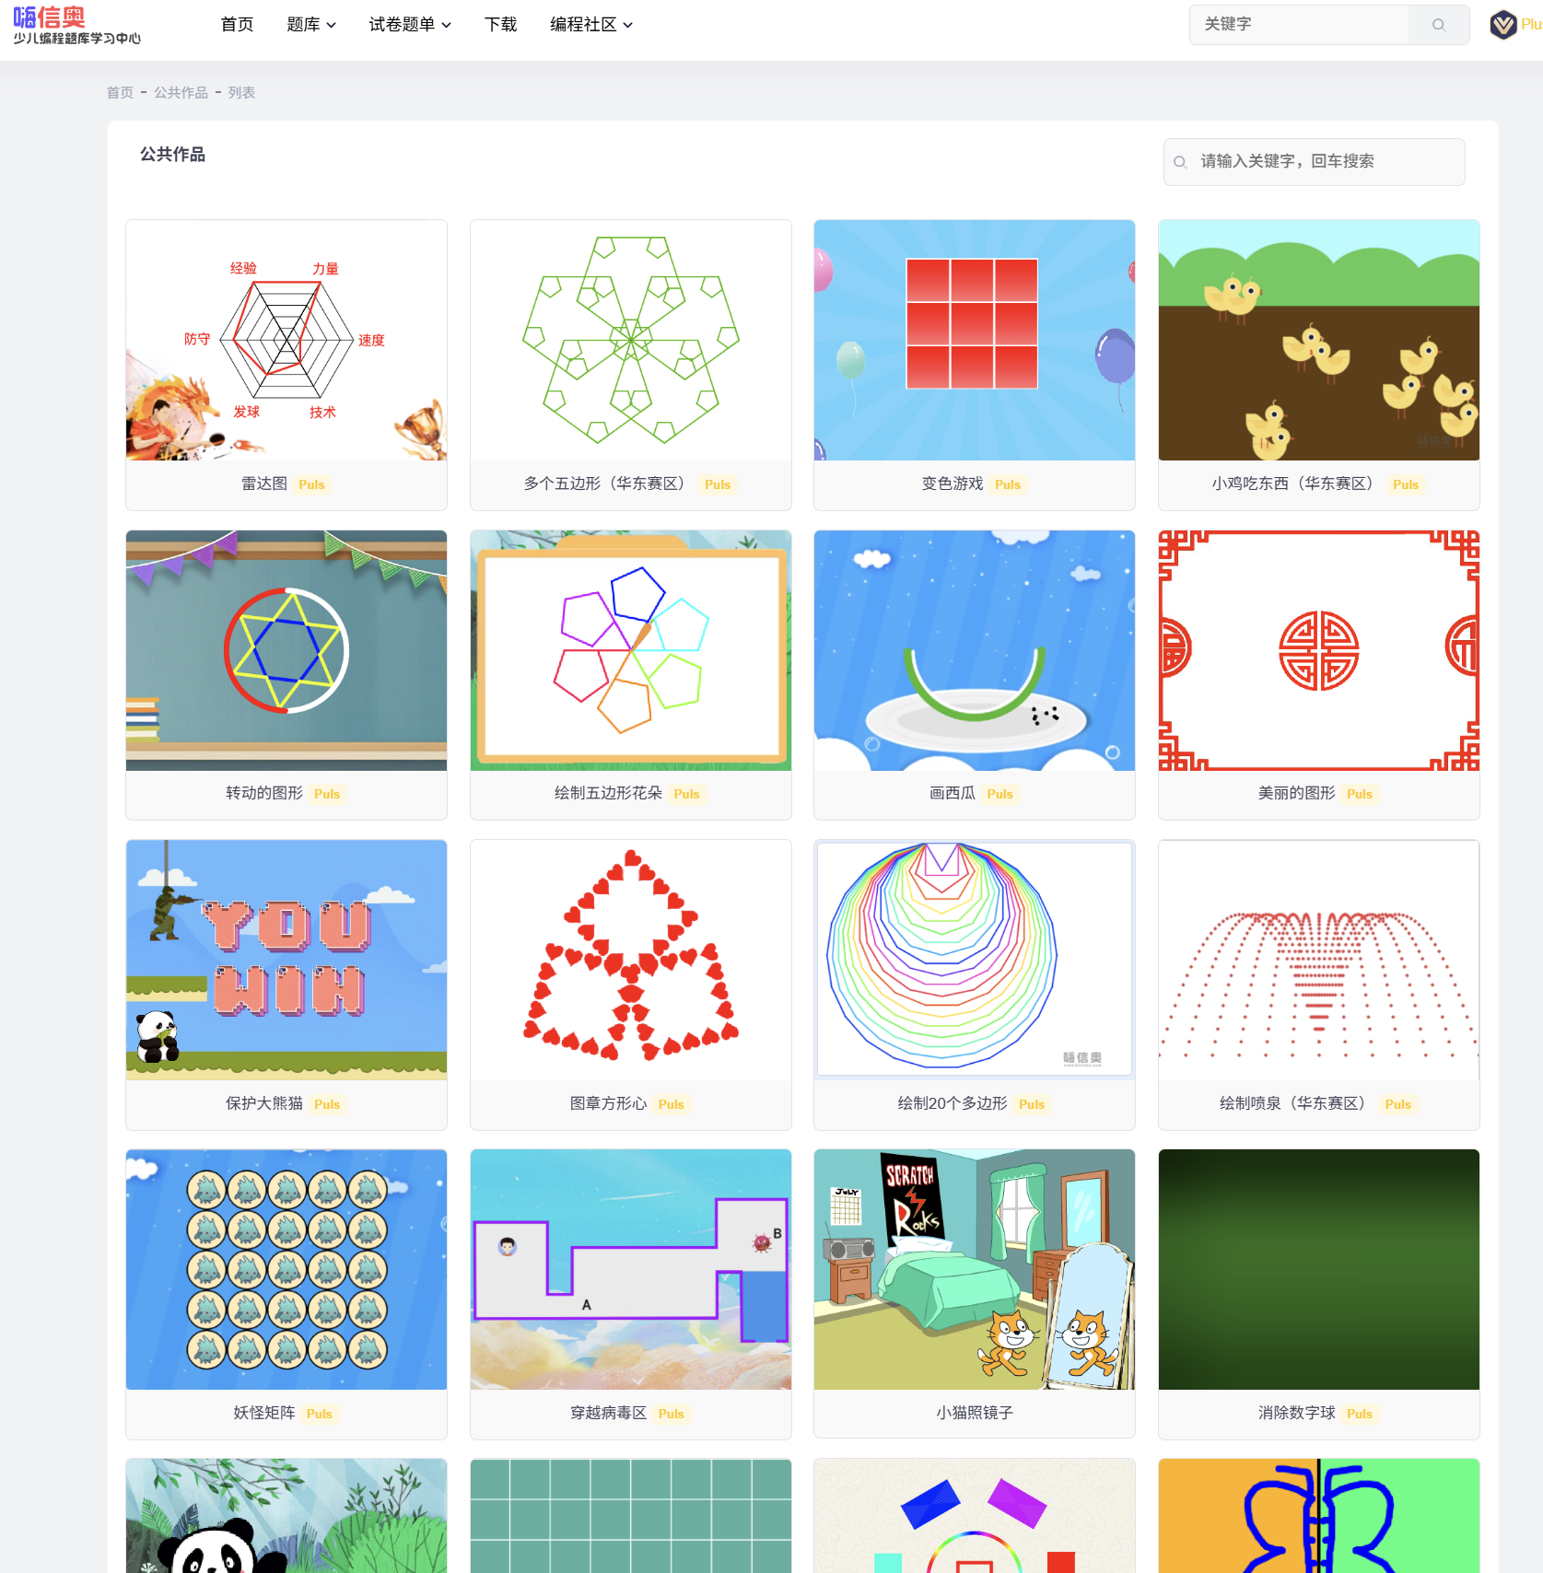Click the Puls badge beside 雷达图
This screenshot has width=1543, height=1573.
coord(311,484)
